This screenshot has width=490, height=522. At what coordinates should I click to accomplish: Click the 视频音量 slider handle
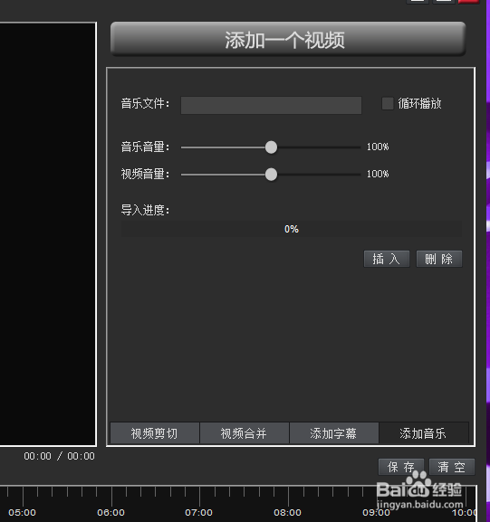tap(271, 175)
